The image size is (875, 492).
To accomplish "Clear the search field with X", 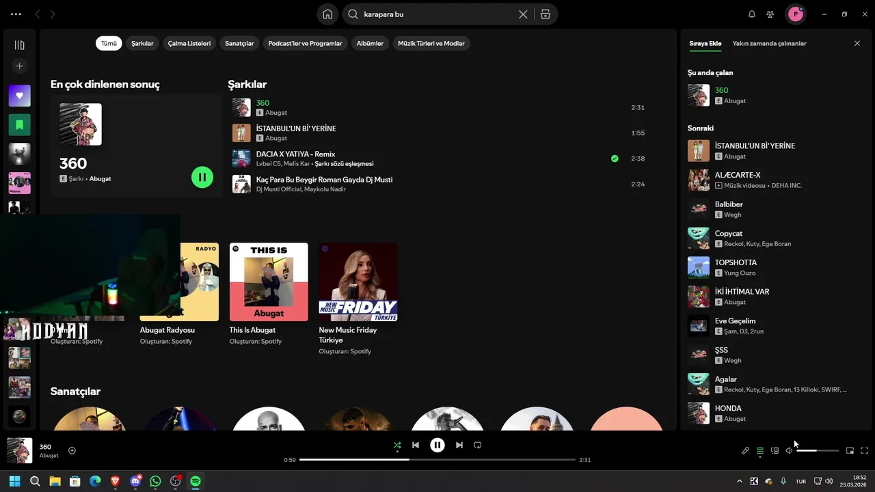I will [523, 14].
